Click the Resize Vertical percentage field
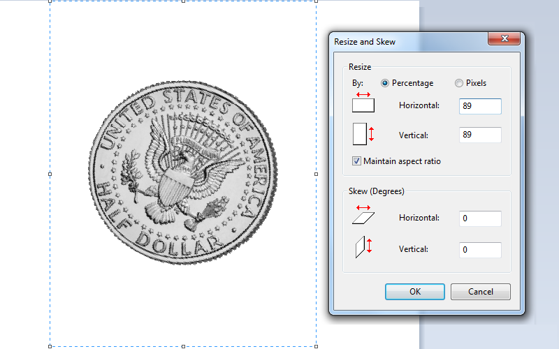The height and width of the screenshot is (349, 559). coord(480,135)
